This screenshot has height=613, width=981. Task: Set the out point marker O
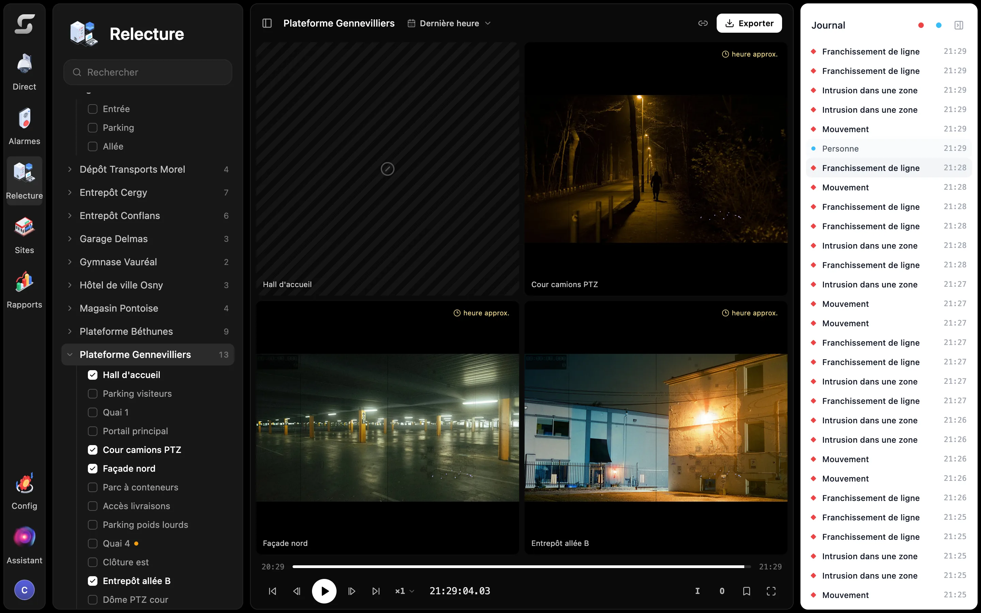[721, 591]
